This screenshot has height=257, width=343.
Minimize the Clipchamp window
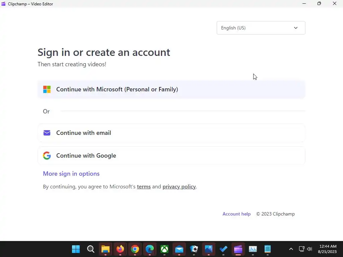click(304, 3)
